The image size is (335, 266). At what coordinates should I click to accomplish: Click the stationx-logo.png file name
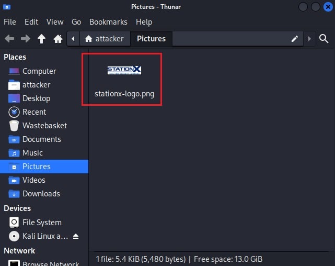[124, 94]
